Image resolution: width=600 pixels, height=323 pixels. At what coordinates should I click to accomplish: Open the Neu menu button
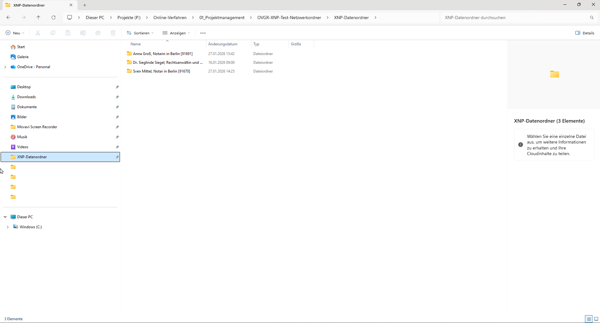tap(15, 33)
